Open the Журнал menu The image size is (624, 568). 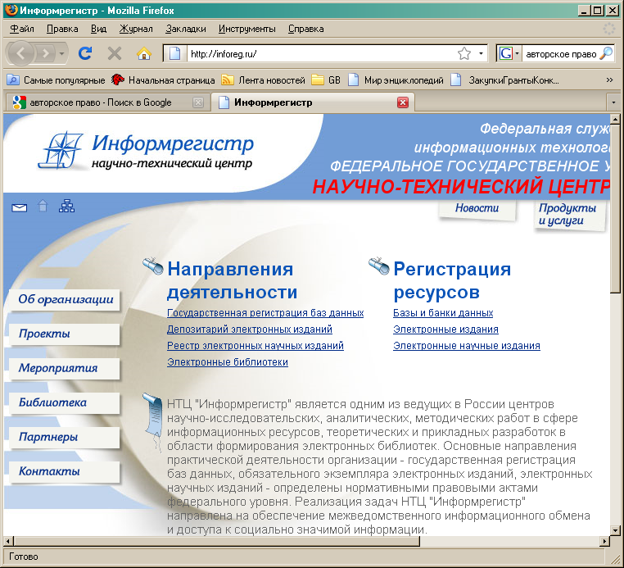[136, 29]
